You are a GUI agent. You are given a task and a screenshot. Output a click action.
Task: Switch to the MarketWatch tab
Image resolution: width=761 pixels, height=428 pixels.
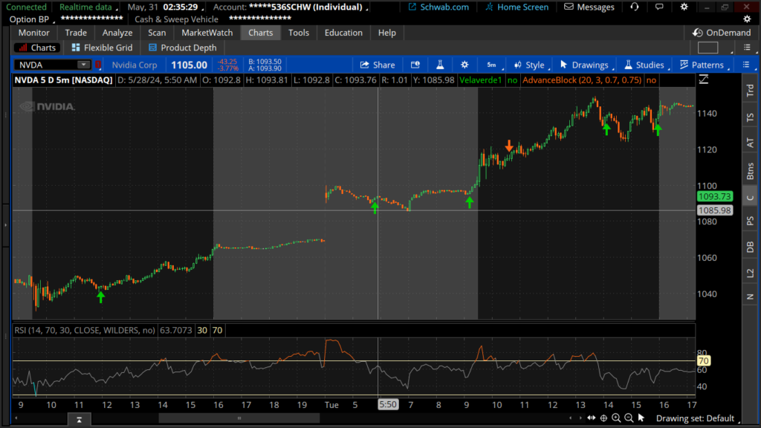207,33
